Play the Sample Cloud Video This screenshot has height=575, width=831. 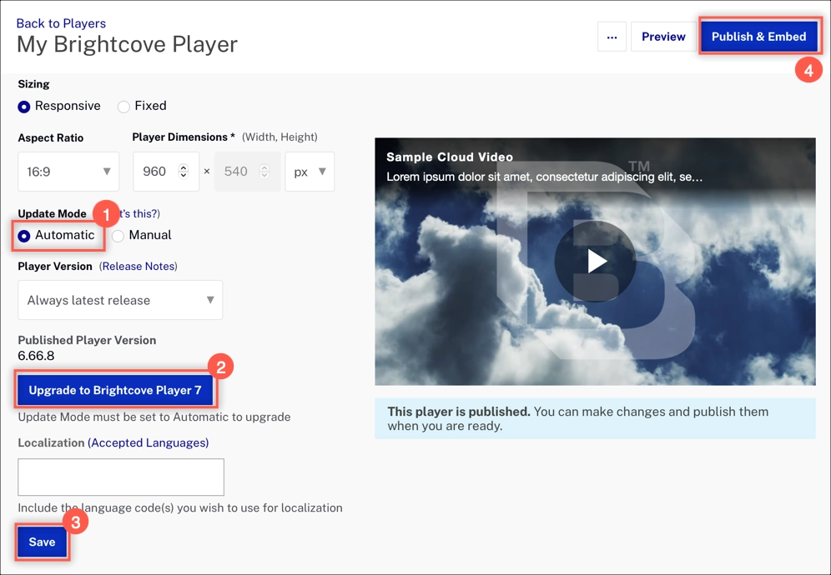click(x=595, y=261)
